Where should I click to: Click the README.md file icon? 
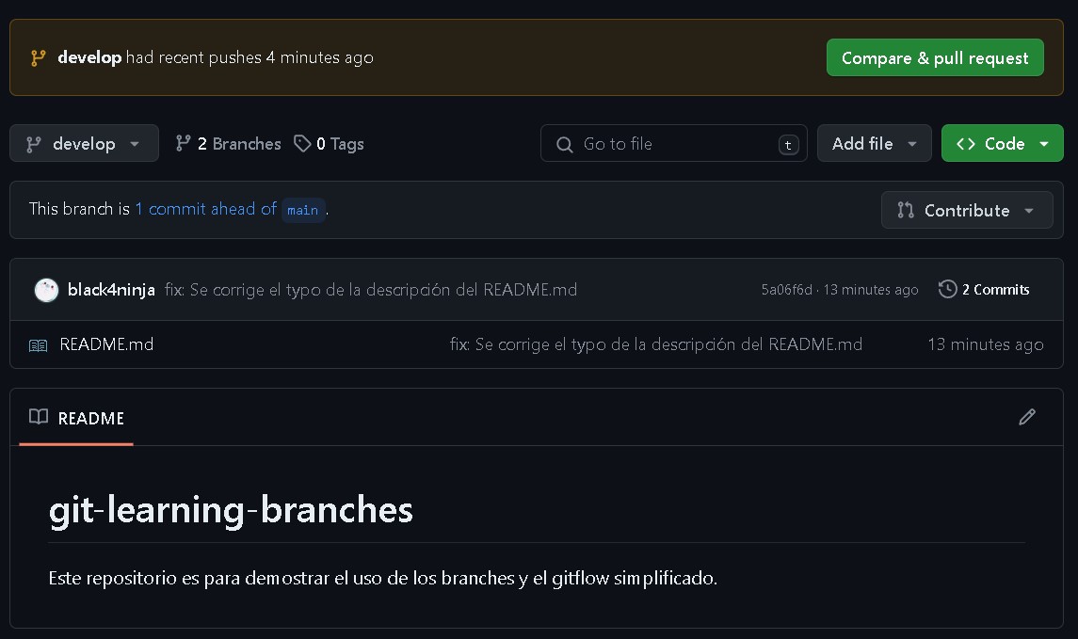(38, 345)
